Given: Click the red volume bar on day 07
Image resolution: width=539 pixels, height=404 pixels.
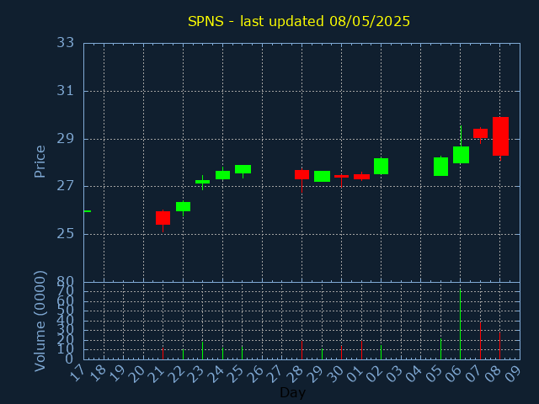Looking at the screenshot, I should coord(480,342).
